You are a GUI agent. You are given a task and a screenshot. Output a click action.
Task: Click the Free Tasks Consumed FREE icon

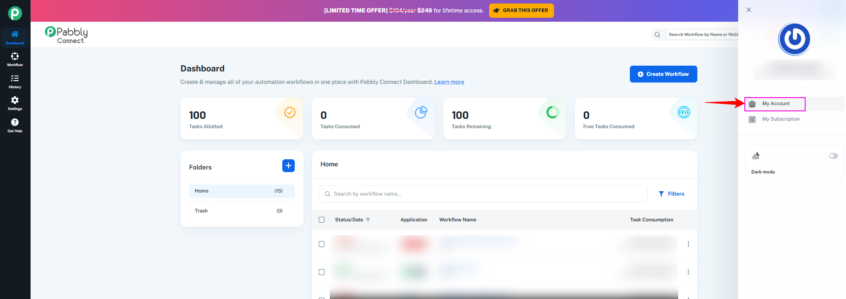tap(684, 112)
